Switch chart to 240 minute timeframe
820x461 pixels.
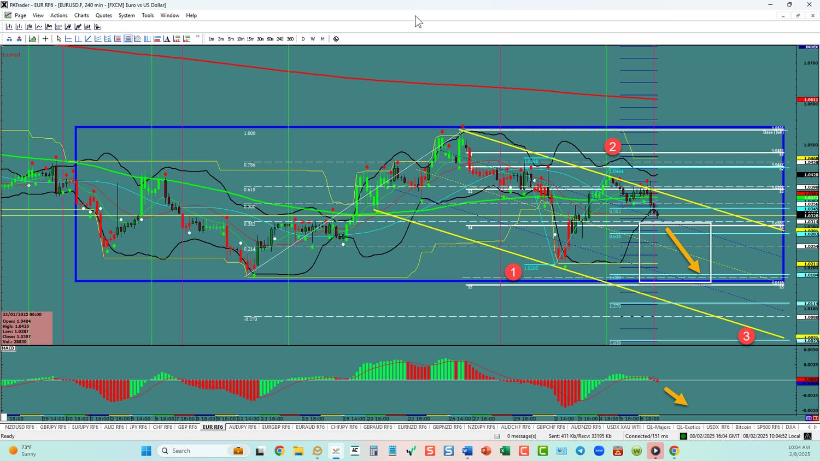pos(280,39)
